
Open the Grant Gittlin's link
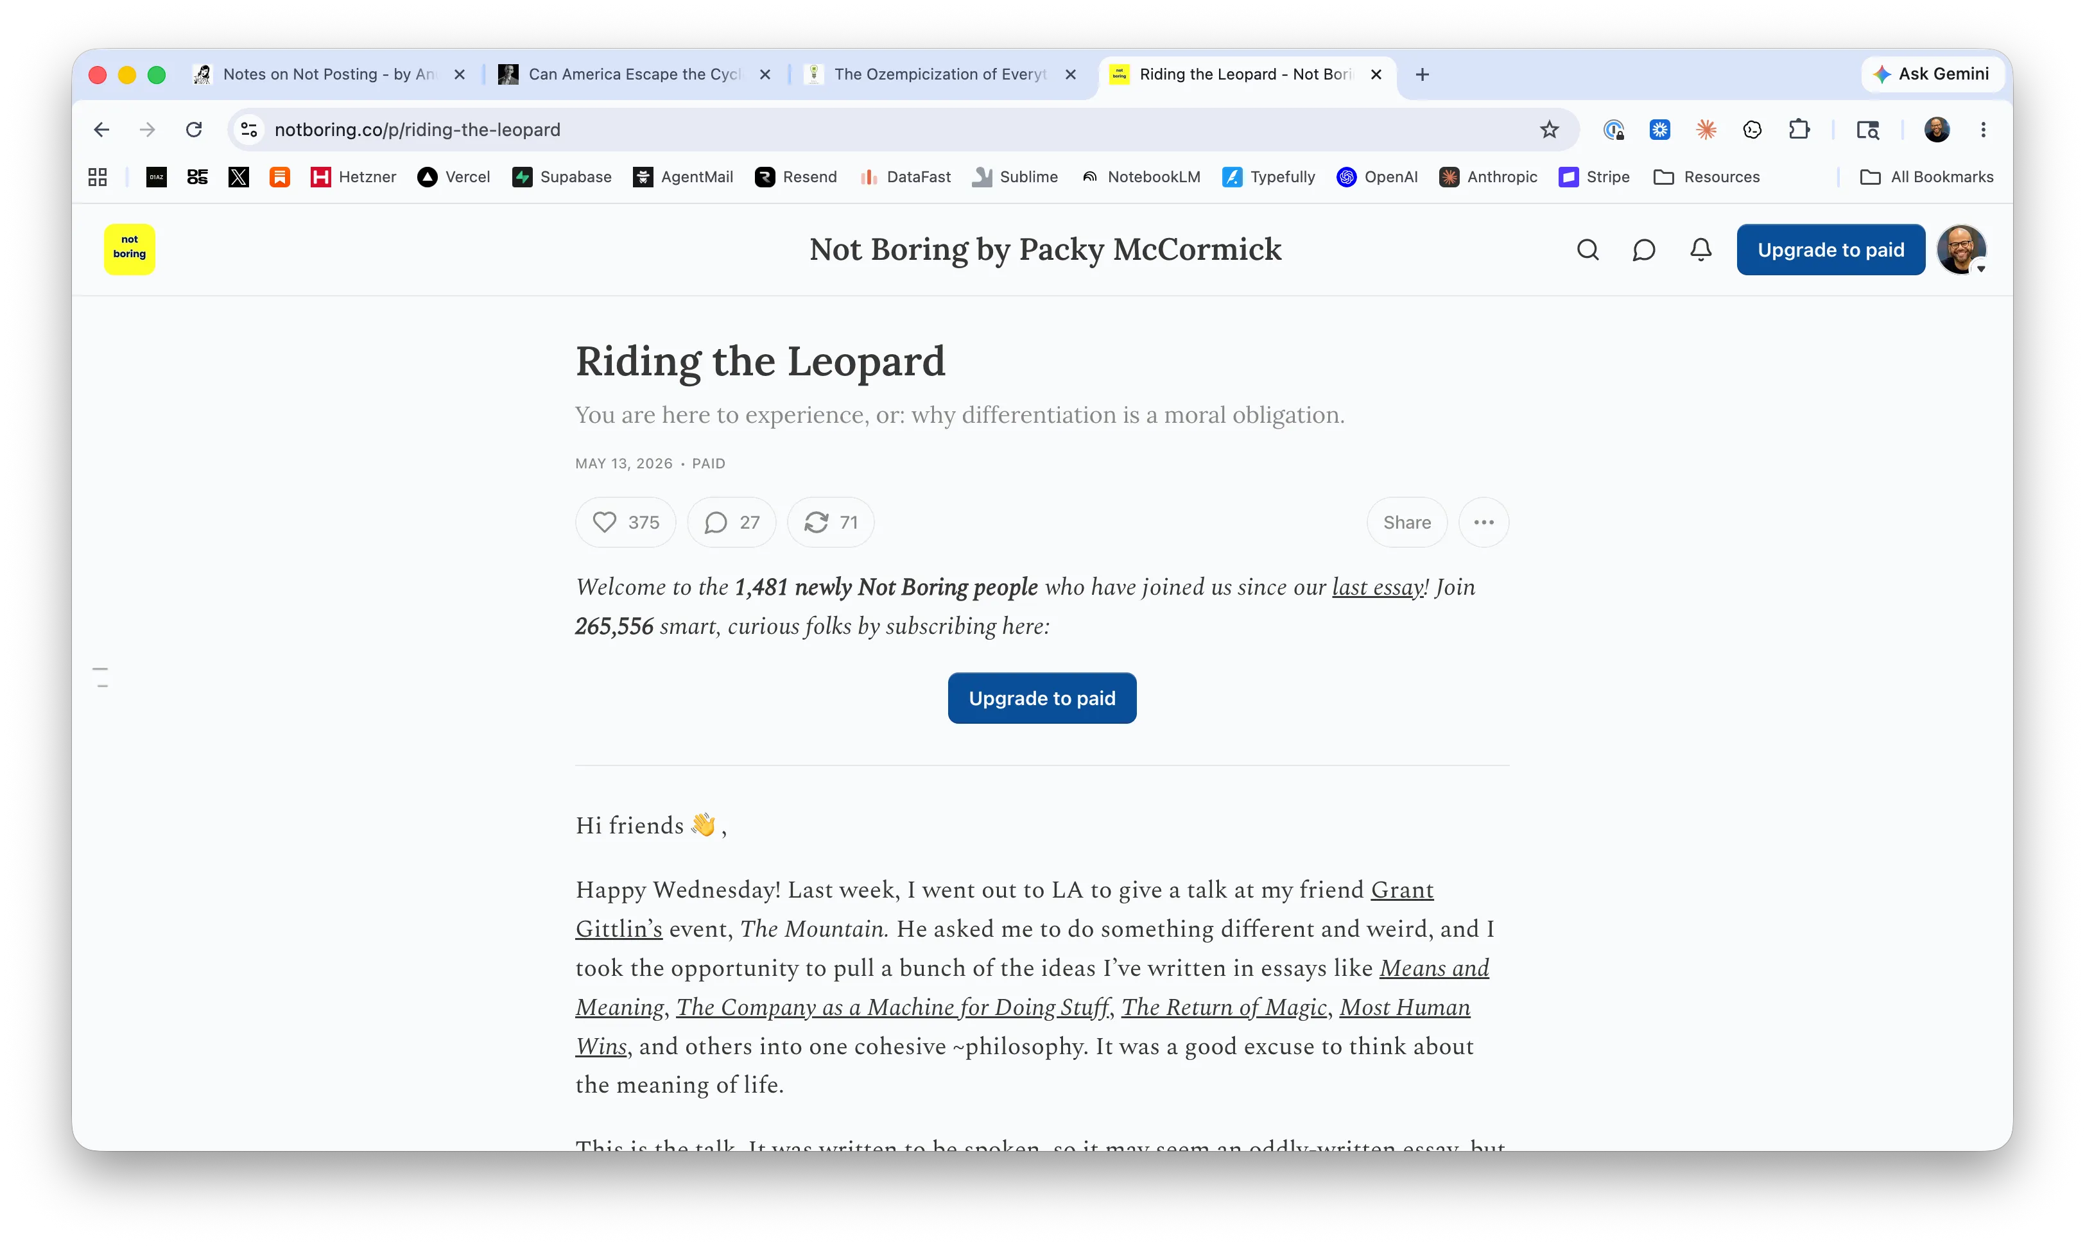[x=1402, y=889]
